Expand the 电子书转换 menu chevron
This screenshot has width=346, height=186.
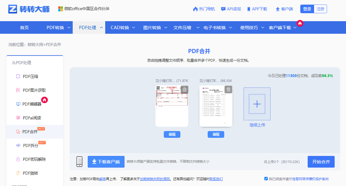pos(230,28)
